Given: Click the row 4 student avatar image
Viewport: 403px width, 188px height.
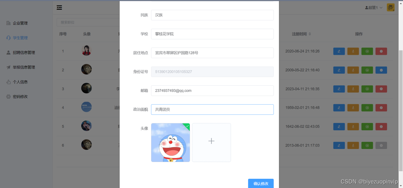Looking at the screenshot, I should click(86, 107).
